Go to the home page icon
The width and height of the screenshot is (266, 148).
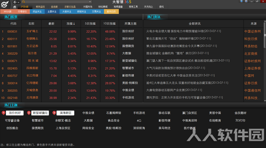14,7
